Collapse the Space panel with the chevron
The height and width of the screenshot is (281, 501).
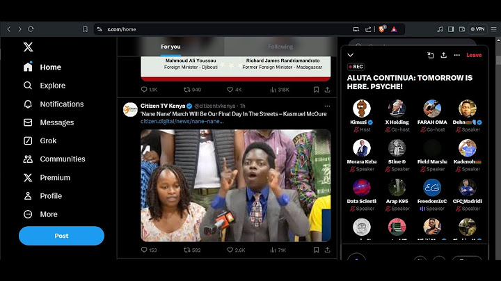pyautogui.click(x=351, y=55)
